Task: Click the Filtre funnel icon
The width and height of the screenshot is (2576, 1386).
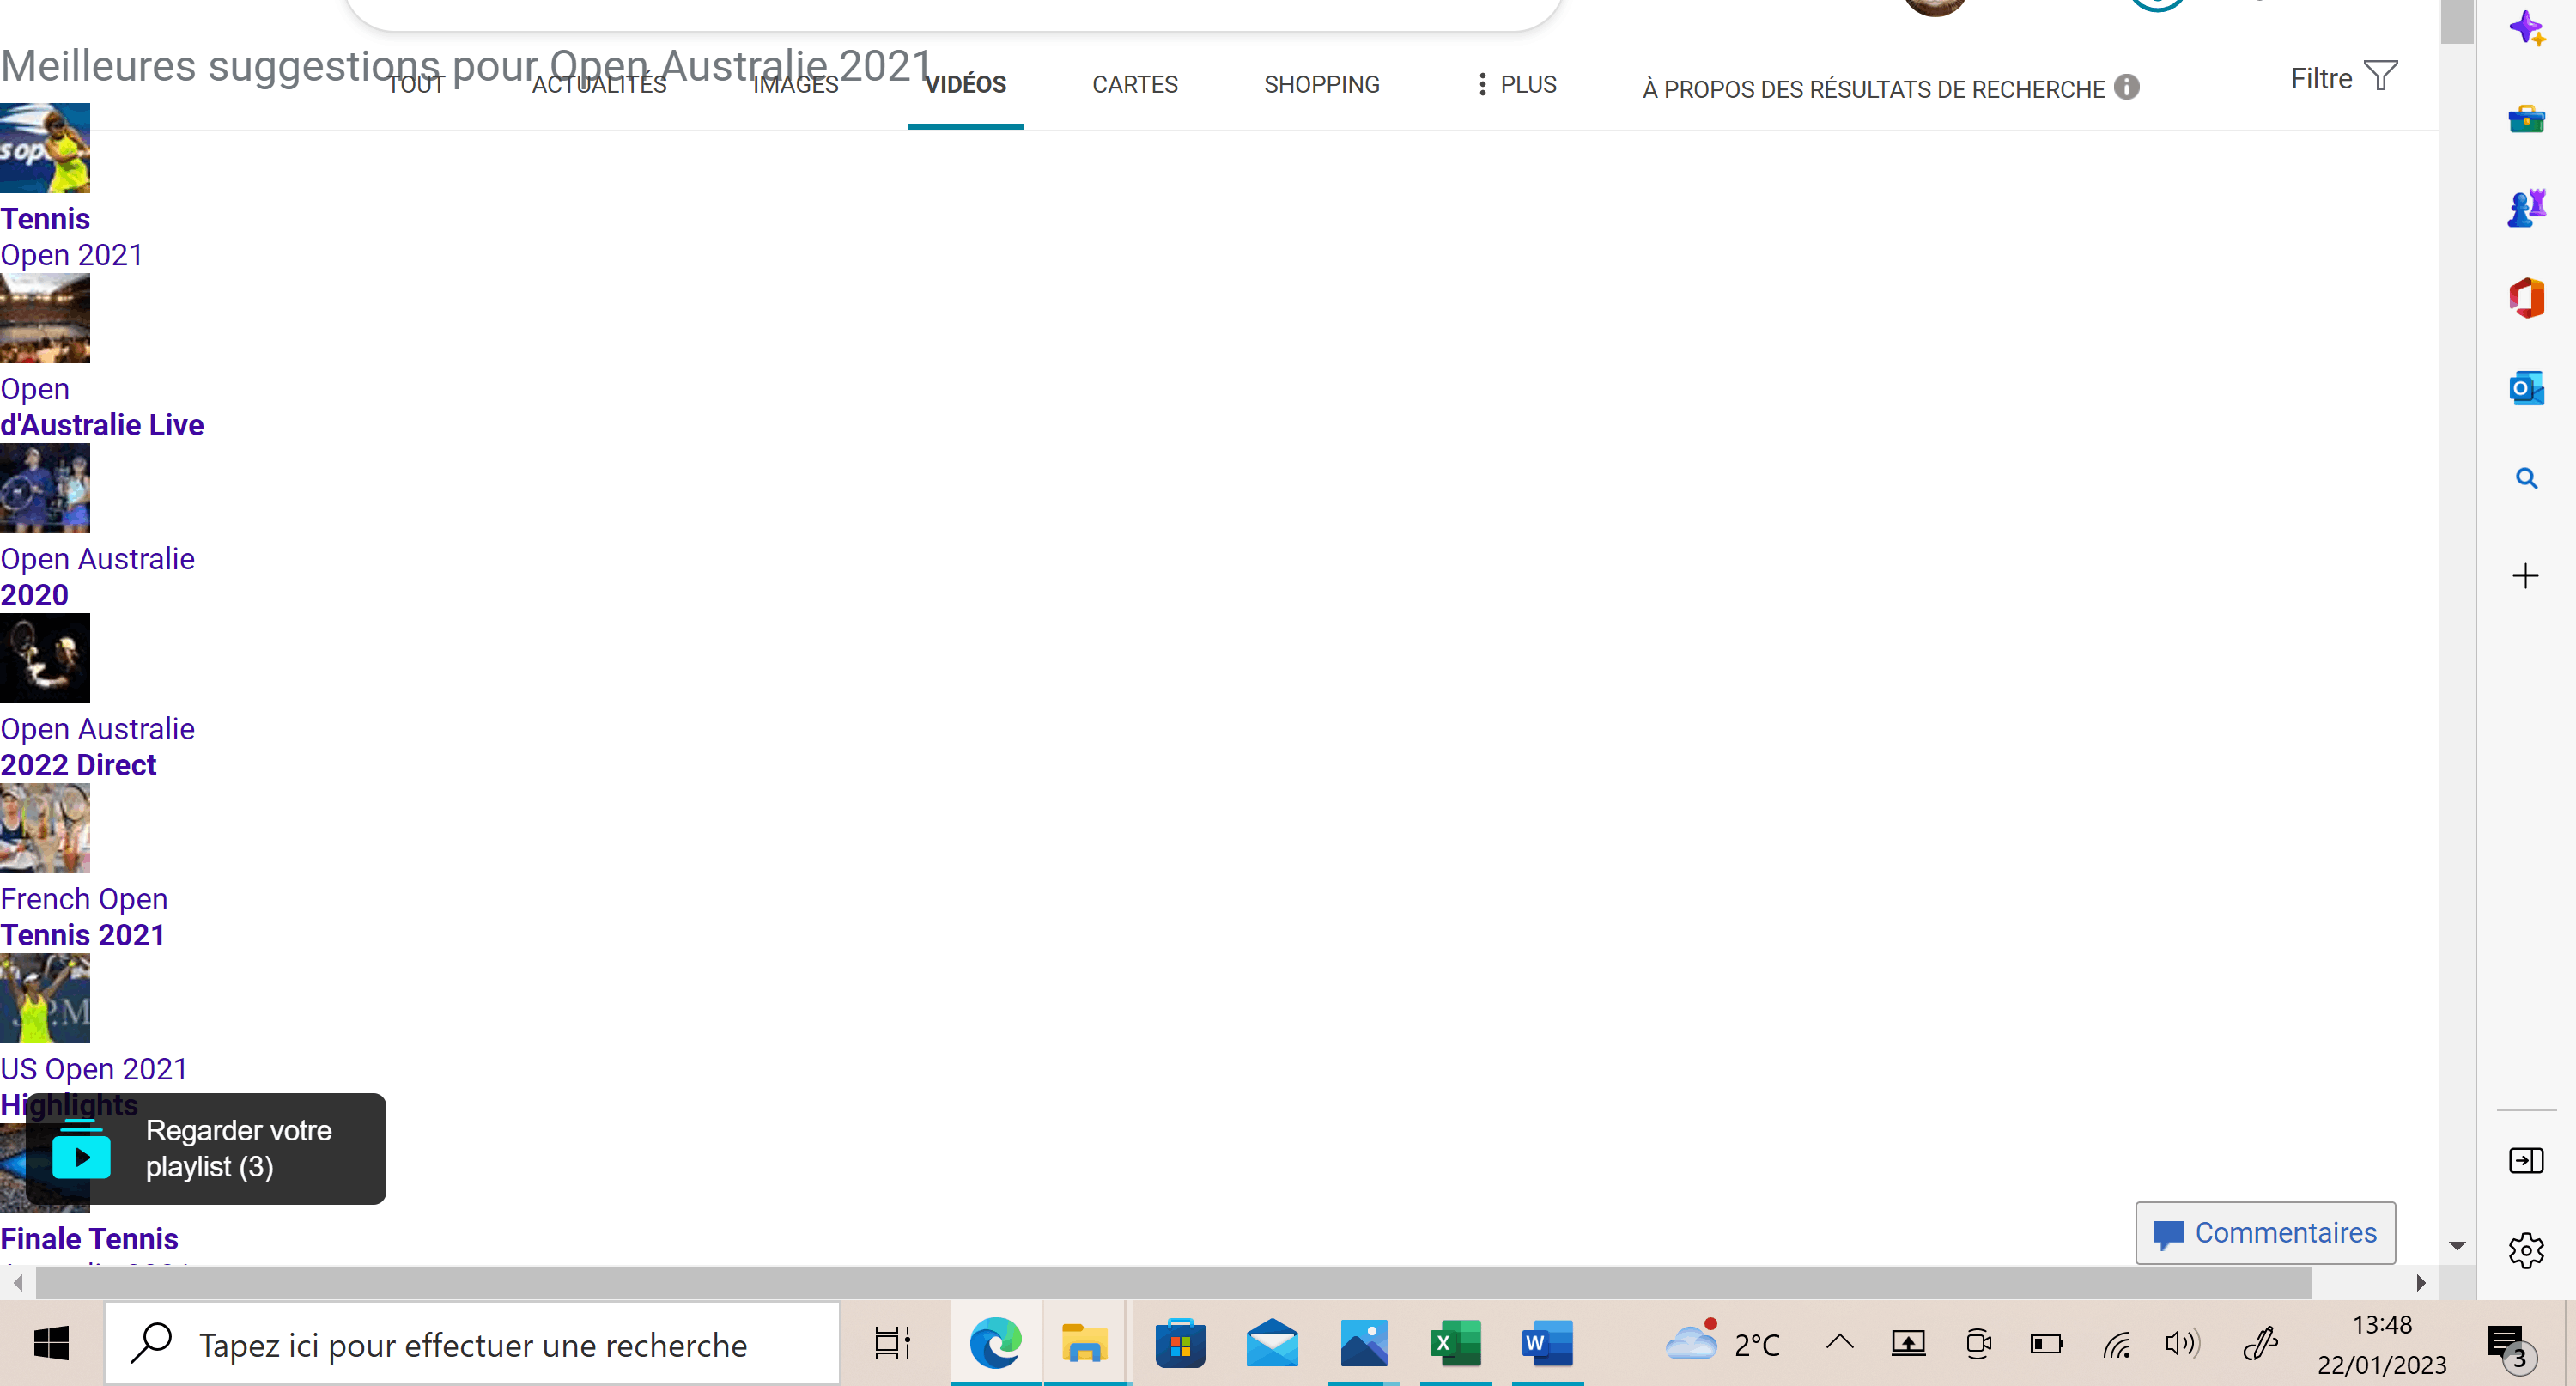Action: [x=2380, y=76]
